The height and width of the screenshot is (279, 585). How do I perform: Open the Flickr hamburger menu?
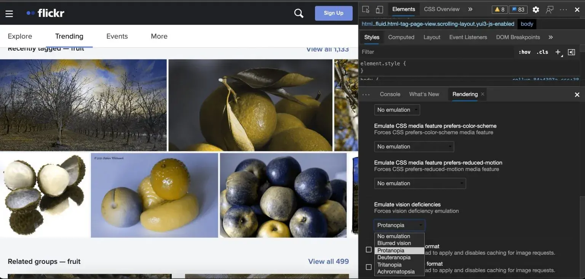(x=9, y=14)
